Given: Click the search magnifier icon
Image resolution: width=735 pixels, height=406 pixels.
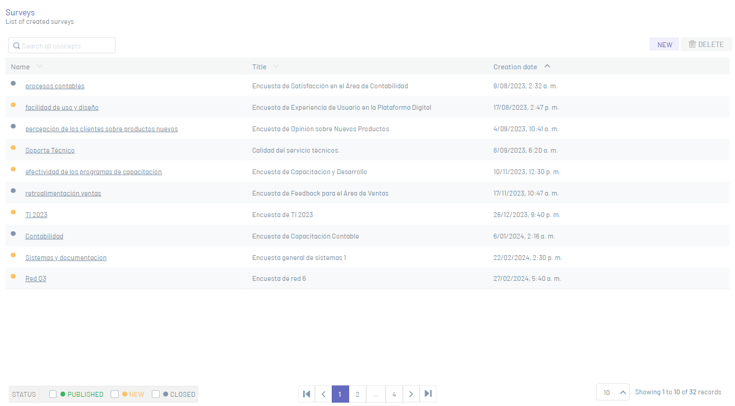Looking at the screenshot, I should click(x=17, y=46).
